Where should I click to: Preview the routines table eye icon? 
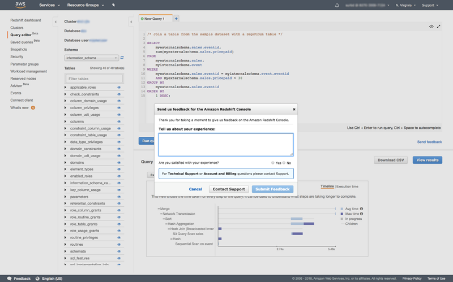pyautogui.click(x=119, y=245)
